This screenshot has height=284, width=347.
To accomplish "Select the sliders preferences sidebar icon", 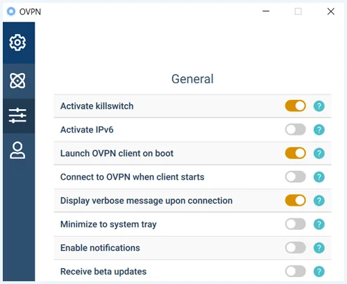I will point(17,115).
